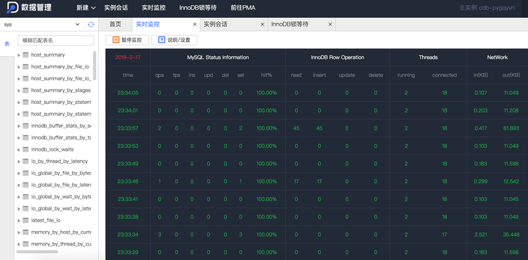The height and width of the screenshot is (260, 528).
Task: Go to 前往PMA in the top menu
Action: pyautogui.click(x=243, y=8)
